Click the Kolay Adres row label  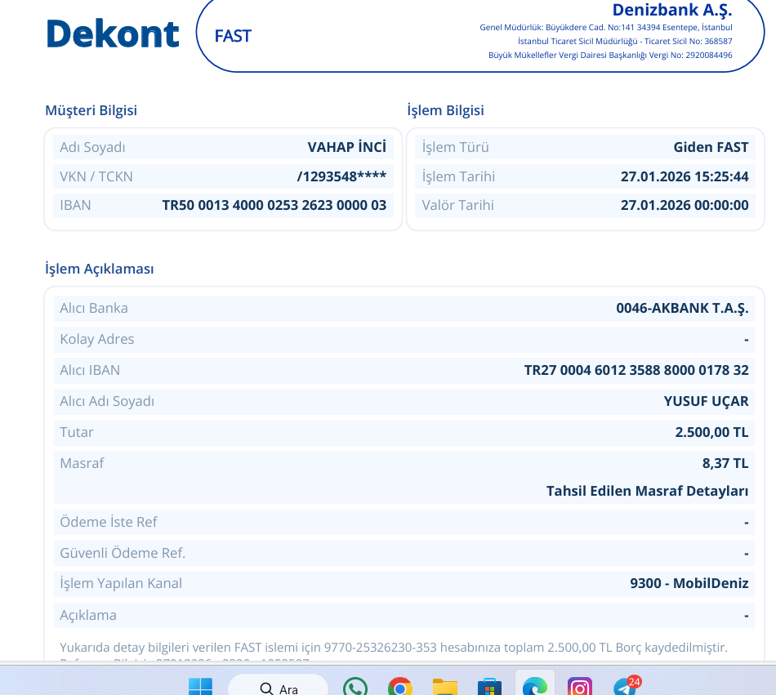pyautogui.click(x=97, y=340)
